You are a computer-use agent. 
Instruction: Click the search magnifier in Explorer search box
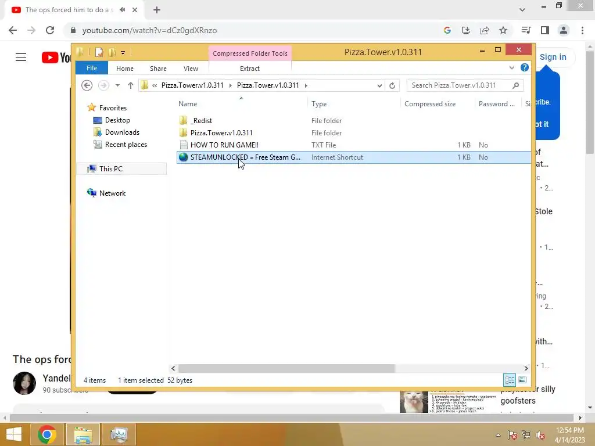coord(515,85)
